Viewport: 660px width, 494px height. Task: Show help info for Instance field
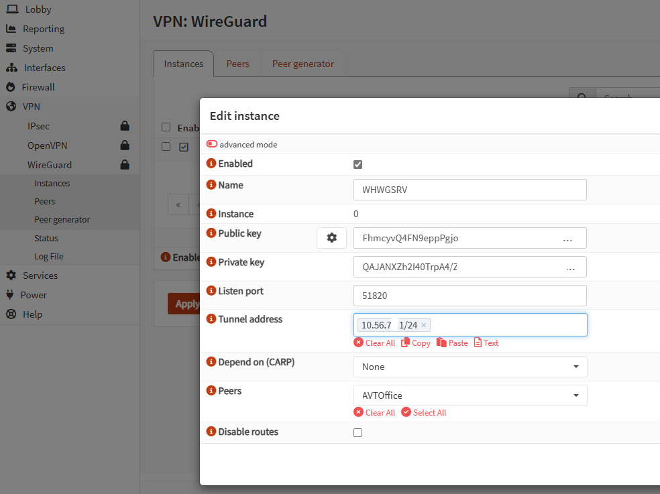tap(211, 213)
